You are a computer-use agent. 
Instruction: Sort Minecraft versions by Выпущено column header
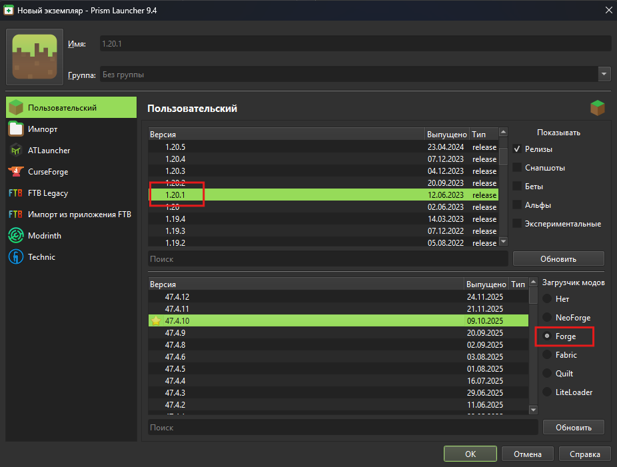pyautogui.click(x=447, y=134)
